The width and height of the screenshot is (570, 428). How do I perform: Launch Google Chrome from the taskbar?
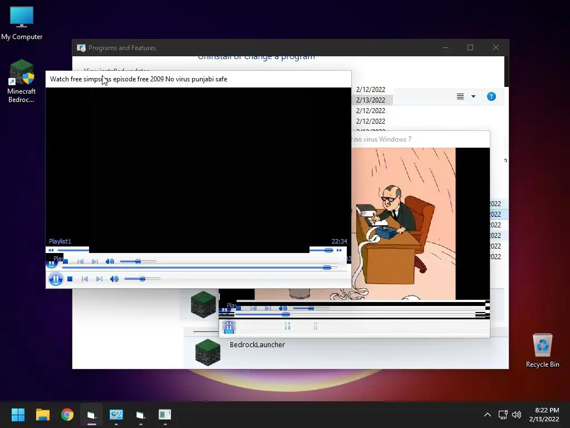point(67,415)
